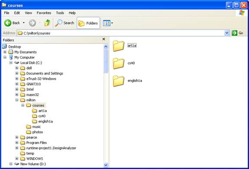Open Search with the magnifier icon

pyautogui.click(x=59, y=23)
